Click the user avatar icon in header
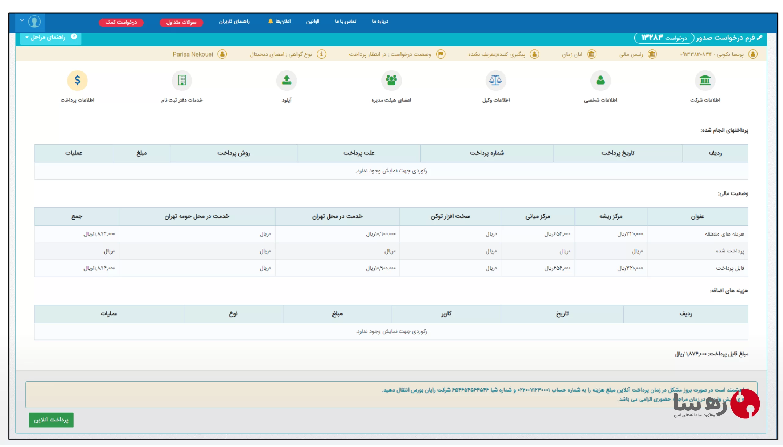The height and width of the screenshot is (447, 783). coord(35,22)
